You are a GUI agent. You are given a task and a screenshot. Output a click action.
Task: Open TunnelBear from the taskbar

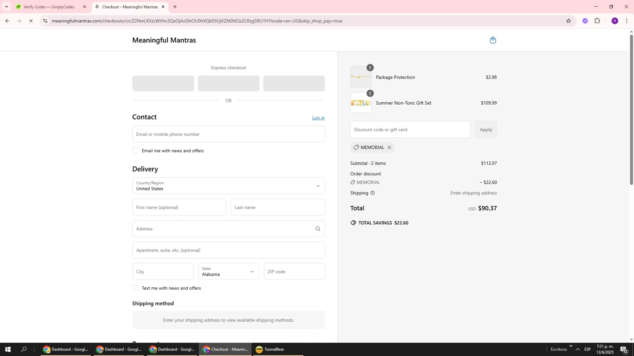tap(277, 349)
